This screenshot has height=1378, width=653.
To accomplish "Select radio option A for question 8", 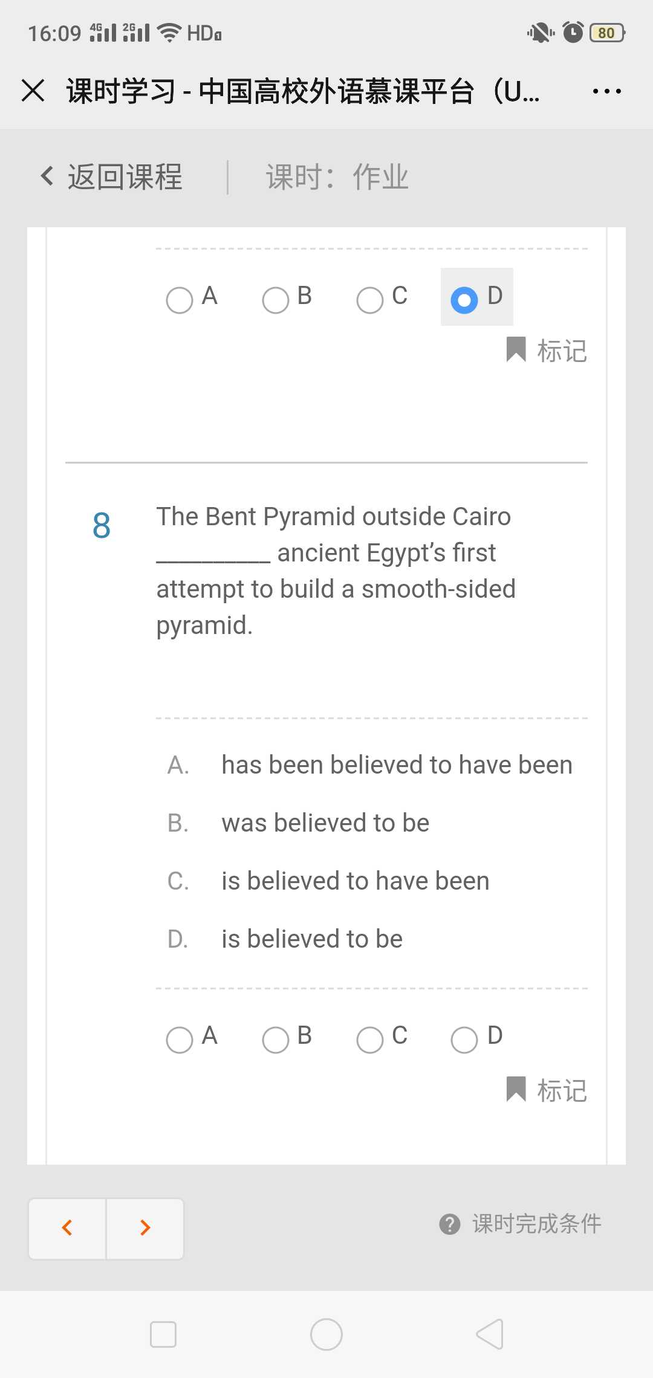I will click(180, 1040).
